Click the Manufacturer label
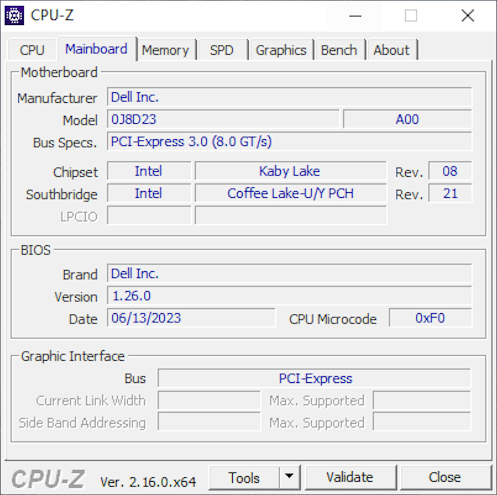The height and width of the screenshot is (495, 497). pos(57,98)
